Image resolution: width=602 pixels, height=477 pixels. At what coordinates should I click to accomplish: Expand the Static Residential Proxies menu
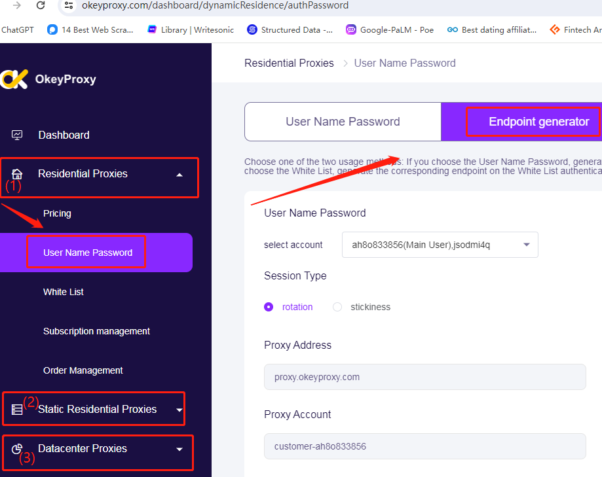179,408
